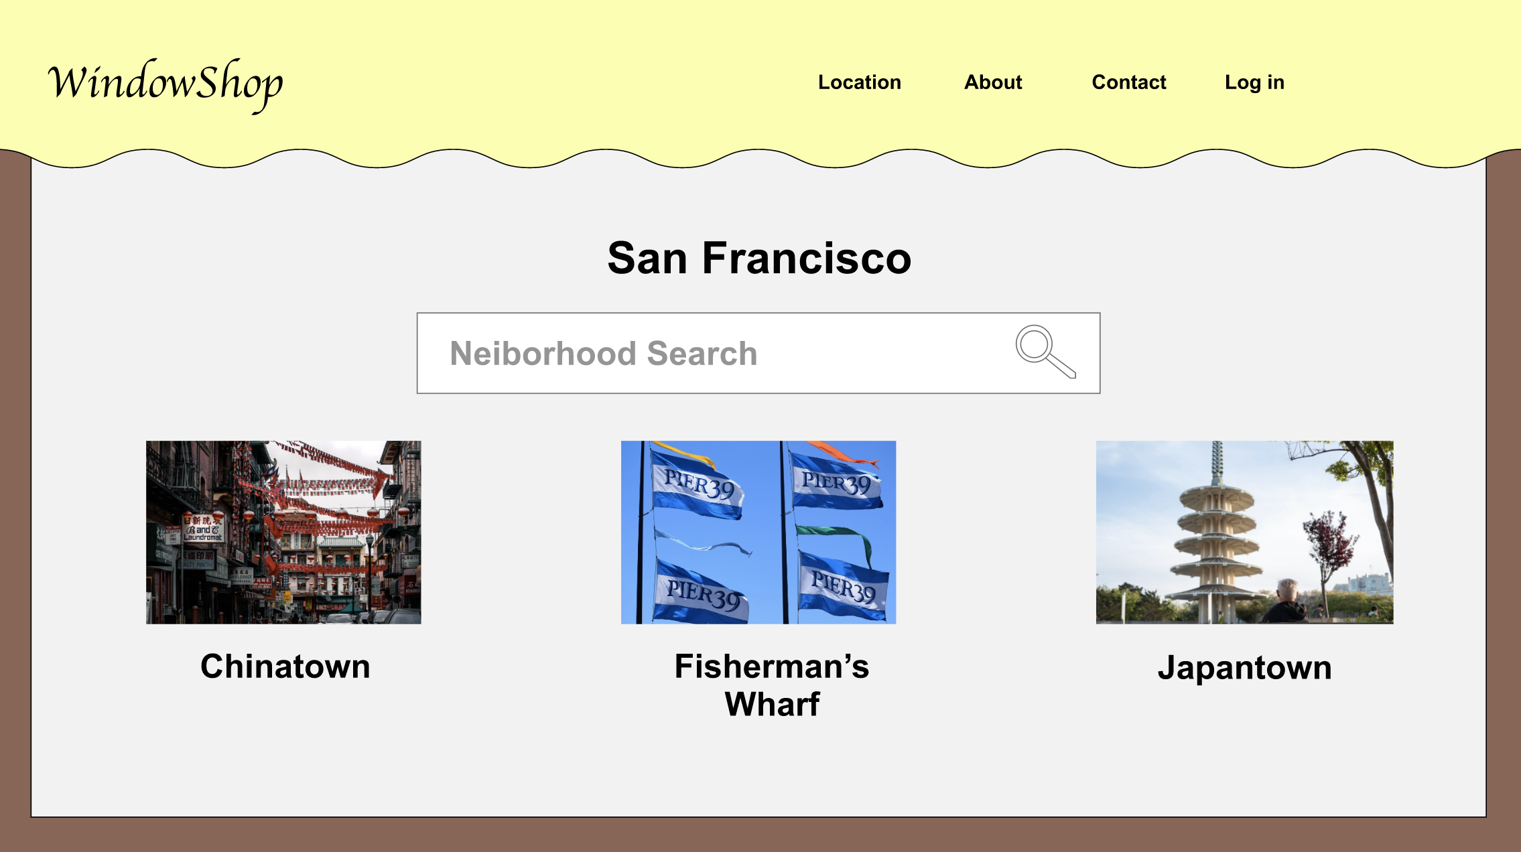
Task: Select the Fisherman's Wharf label
Action: (x=771, y=685)
